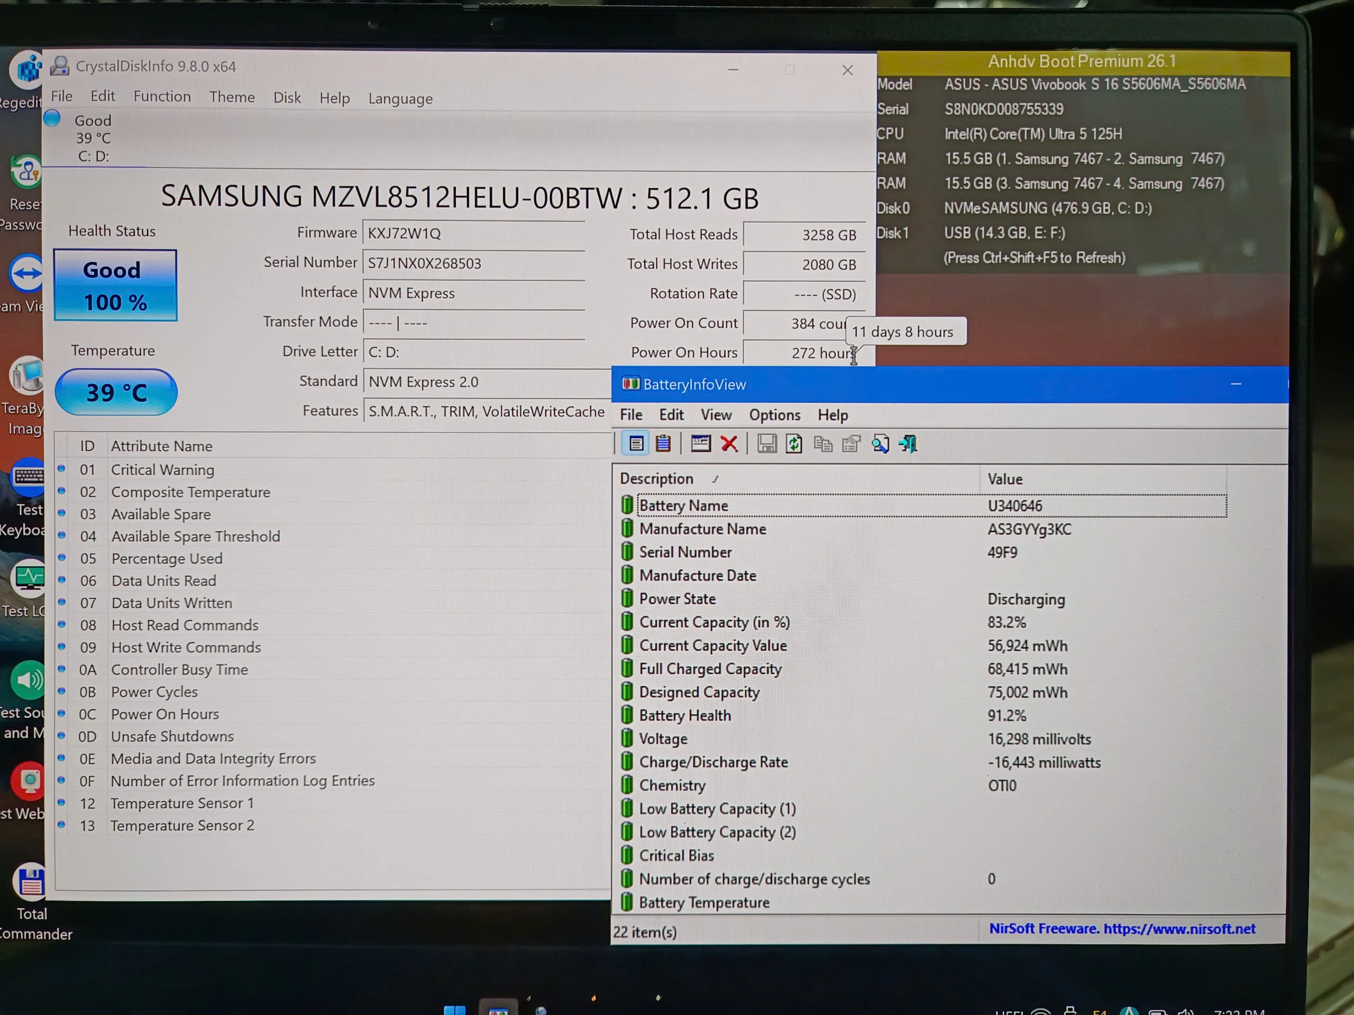The image size is (1354, 1015).
Task: Click the Total Host Reads value 3258 GB
Action: 804,235
